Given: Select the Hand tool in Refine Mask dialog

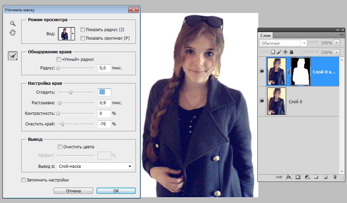Looking at the screenshot, I should point(13,32).
